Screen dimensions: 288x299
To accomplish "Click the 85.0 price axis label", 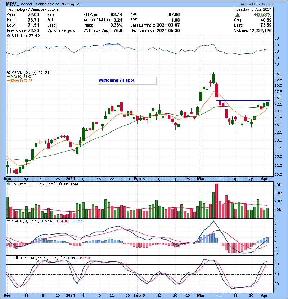I will tap(278, 74).
